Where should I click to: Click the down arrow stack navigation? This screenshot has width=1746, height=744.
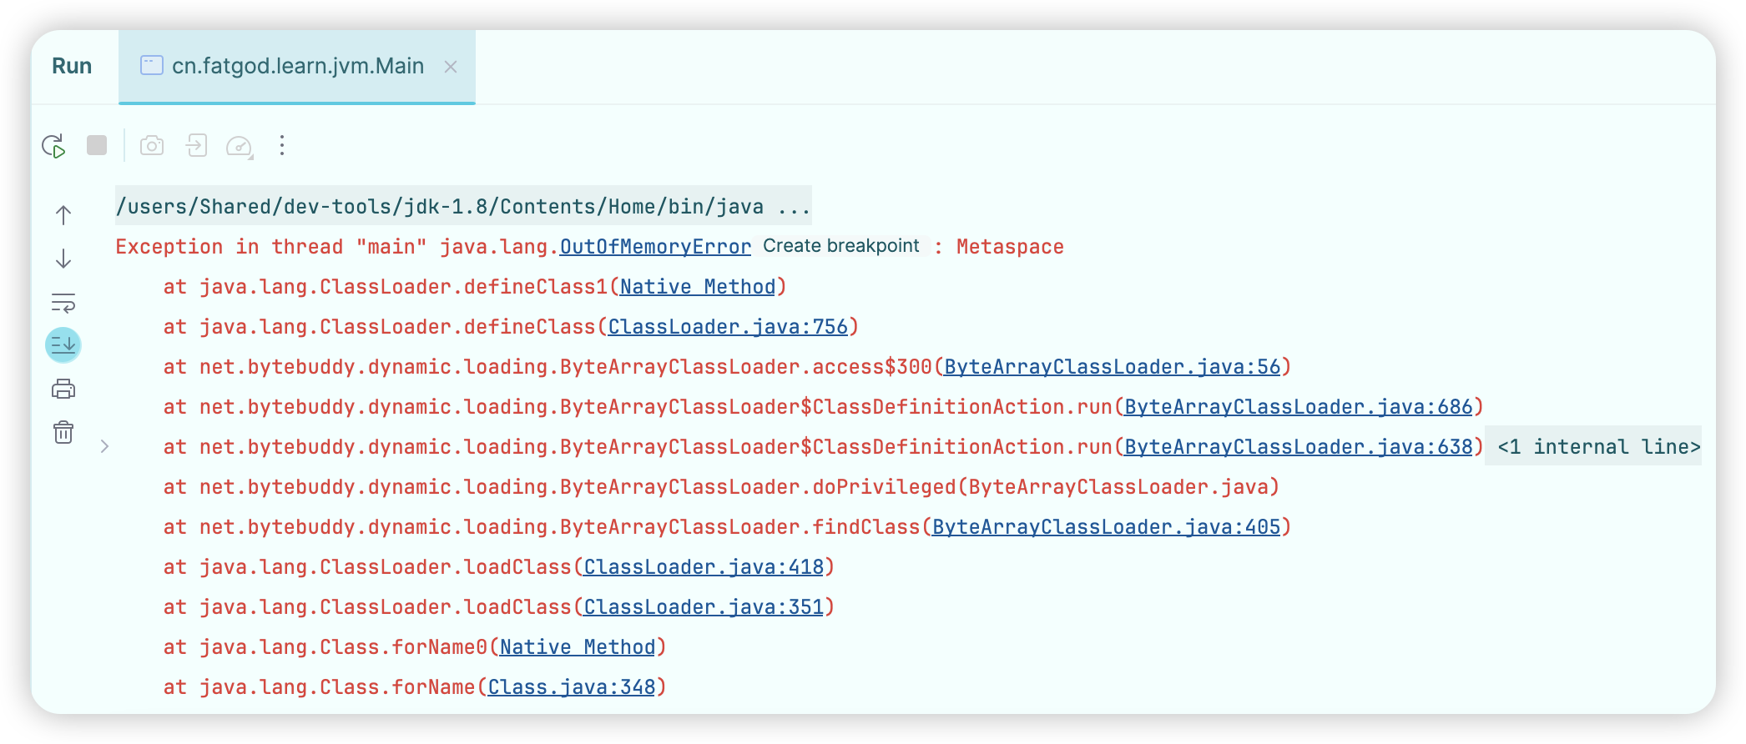pyautogui.click(x=63, y=259)
